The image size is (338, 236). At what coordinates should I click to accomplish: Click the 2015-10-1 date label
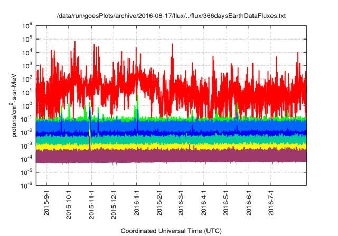tap(69, 204)
